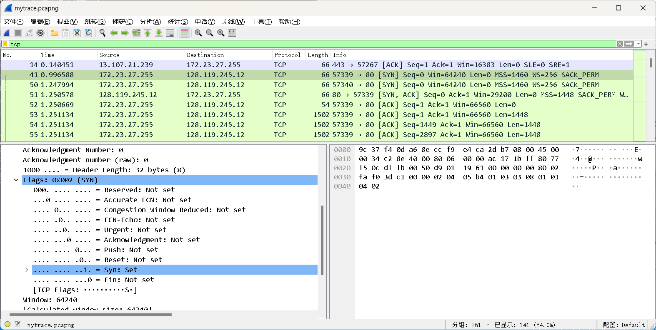Add a display filter button plus
656x330 pixels.
click(x=646, y=44)
